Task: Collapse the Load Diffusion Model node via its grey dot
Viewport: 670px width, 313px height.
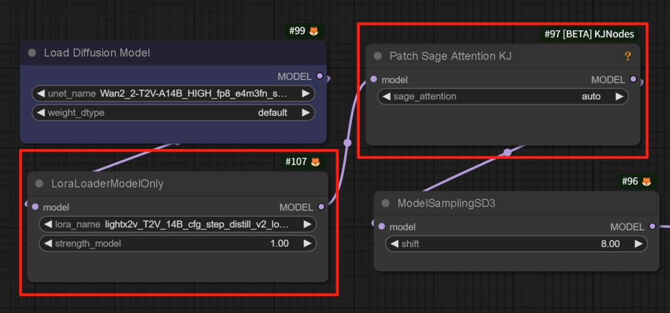Action: click(x=32, y=53)
